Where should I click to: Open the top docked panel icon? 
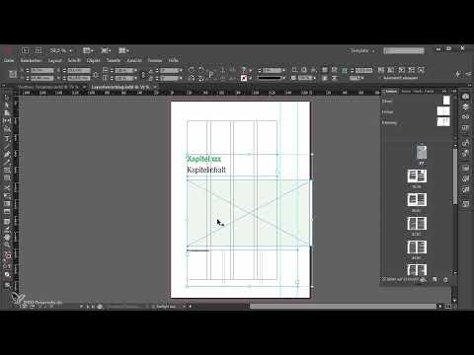coord(465,97)
